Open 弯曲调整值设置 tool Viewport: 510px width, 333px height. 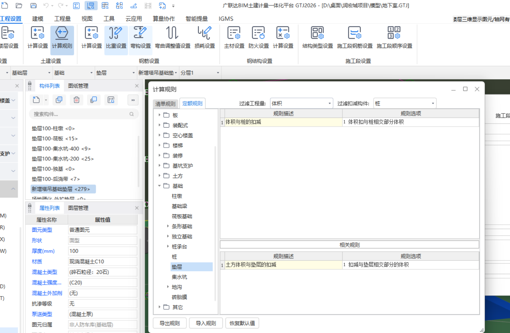(173, 38)
